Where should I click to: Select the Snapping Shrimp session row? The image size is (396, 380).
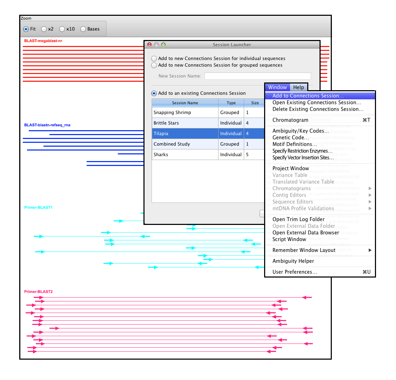tap(185, 113)
